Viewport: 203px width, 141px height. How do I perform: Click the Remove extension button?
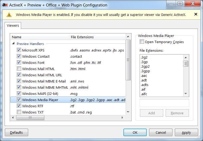[x=177, y=113]
